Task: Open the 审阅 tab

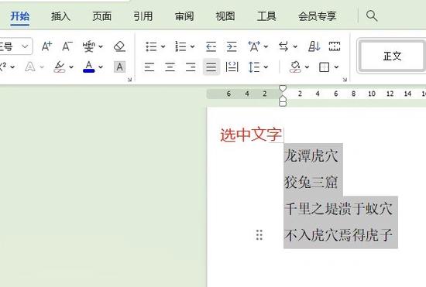Action: 184,16
